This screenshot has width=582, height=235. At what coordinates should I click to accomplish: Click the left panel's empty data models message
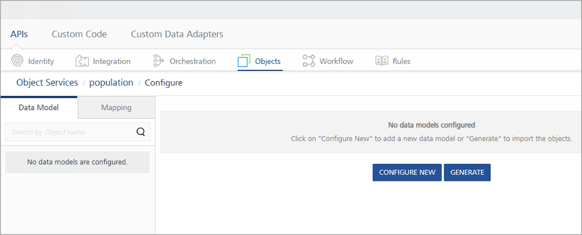click(77, 162)
